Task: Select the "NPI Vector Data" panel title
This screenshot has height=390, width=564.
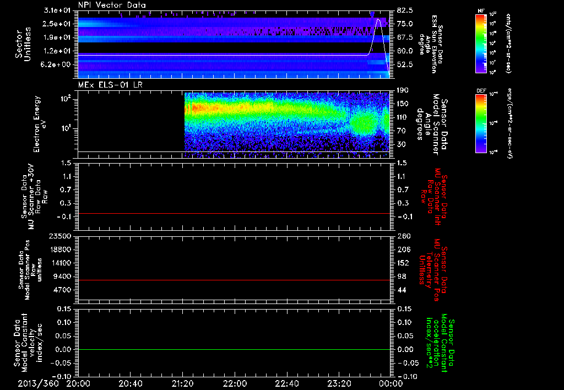Action: tap(112, 5)
